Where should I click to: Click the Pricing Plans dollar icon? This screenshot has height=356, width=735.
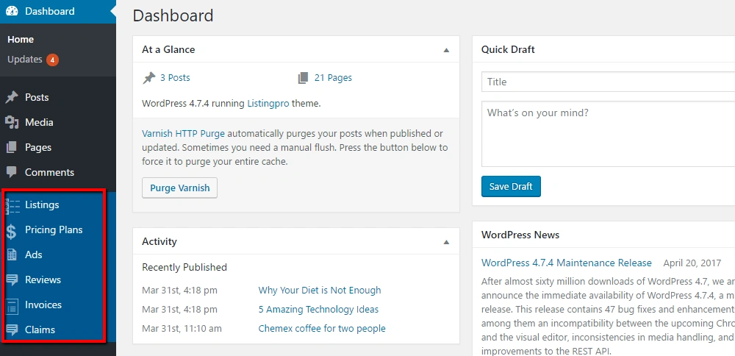[12, 231]
